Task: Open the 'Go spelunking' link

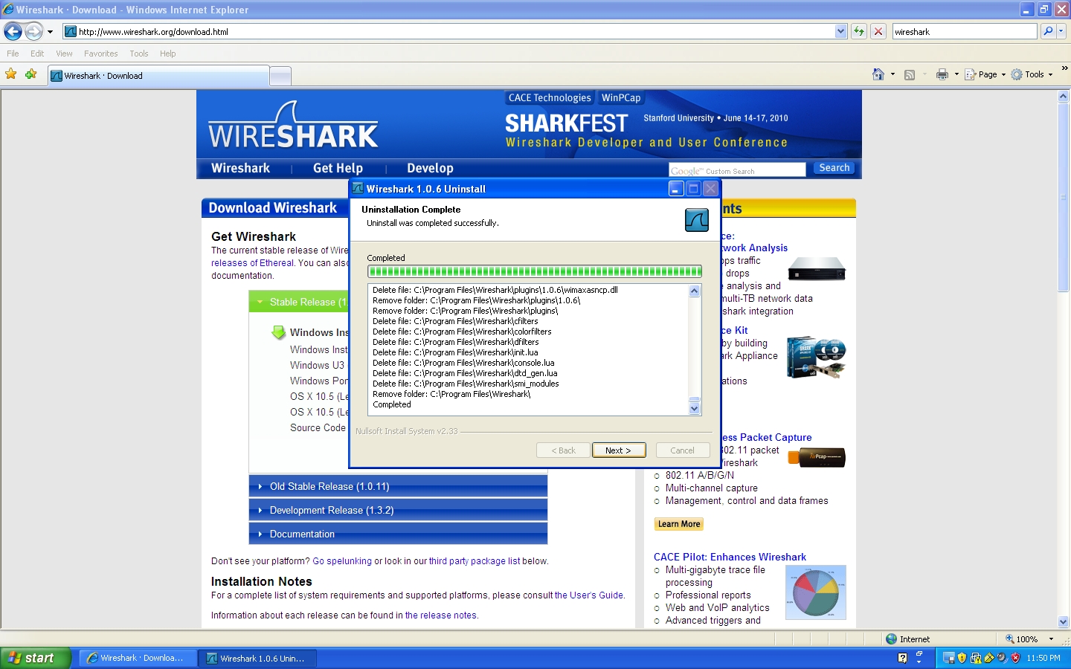Action: tap(342, 561)
